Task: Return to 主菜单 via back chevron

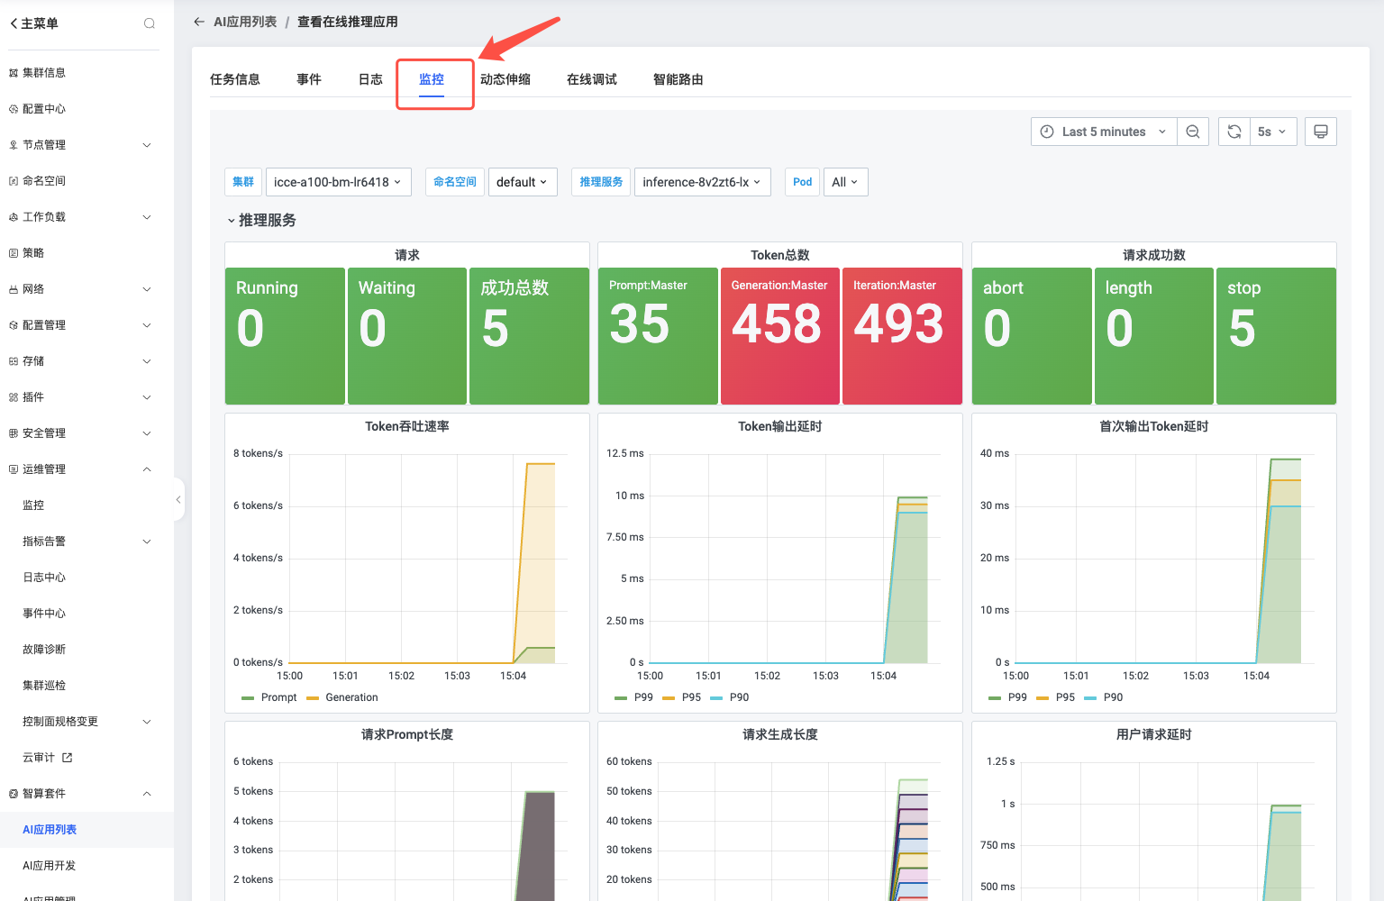Action: (14, 23)
